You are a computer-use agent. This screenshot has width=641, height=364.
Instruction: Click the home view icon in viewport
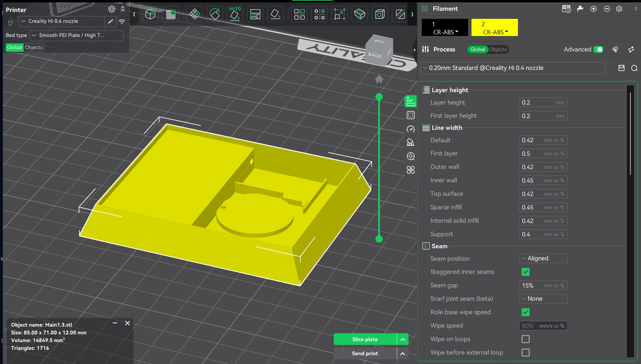click(x=379, y=79)
